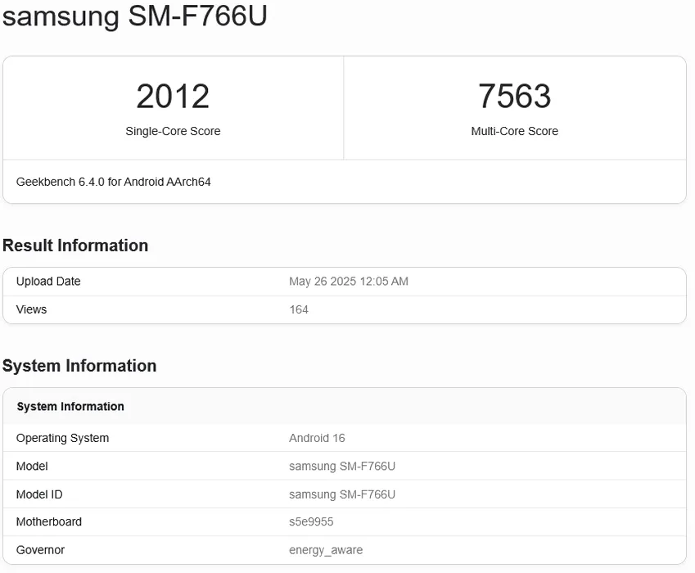The height and width of the screenshot is (573, 695).
Task: Click the System Information table header row
Action: (345, 406)
